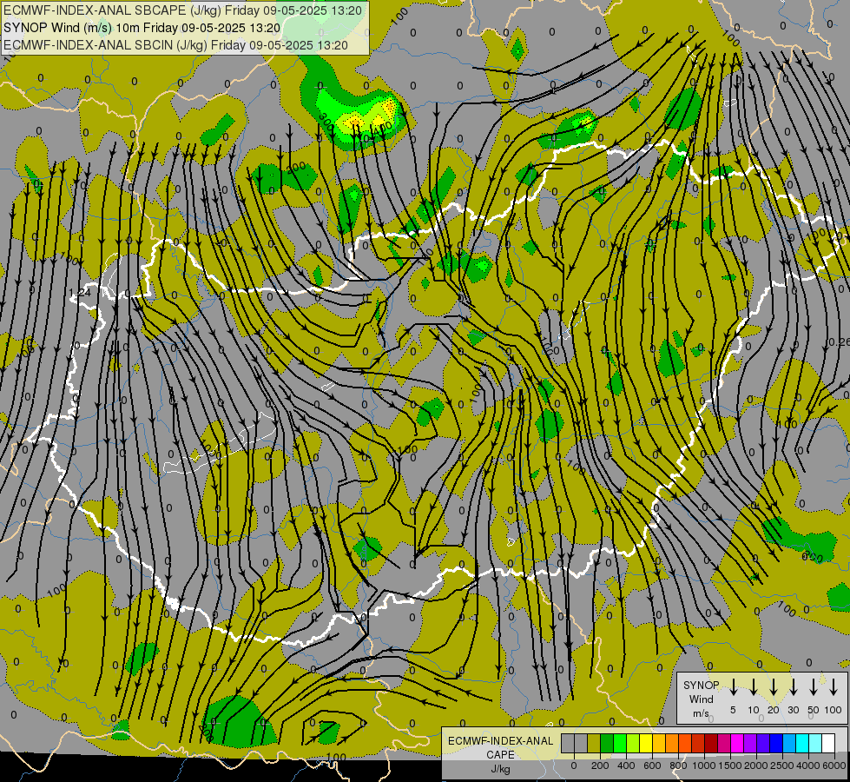Choose the bright magenta CAPE legend swatch
850x782 pixels.
click(737, 744)
